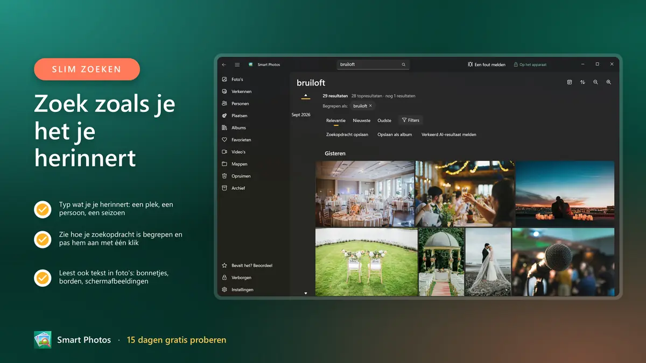Click Op het apparaat status text
646x363 pixels.
click(533, 65)
